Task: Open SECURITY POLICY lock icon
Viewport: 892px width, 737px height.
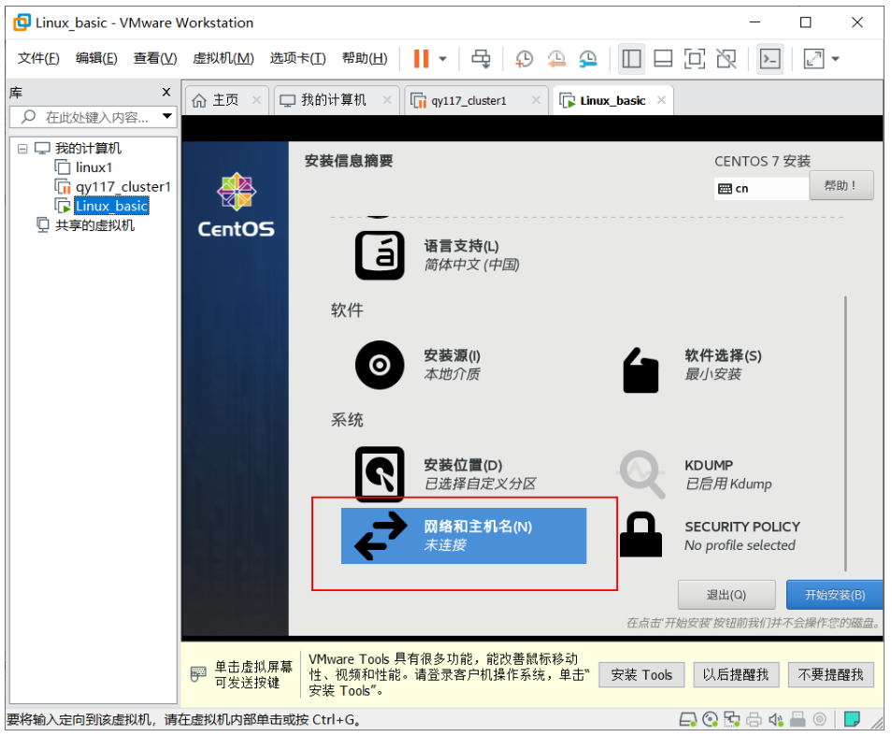Action: tap(640, 535)
